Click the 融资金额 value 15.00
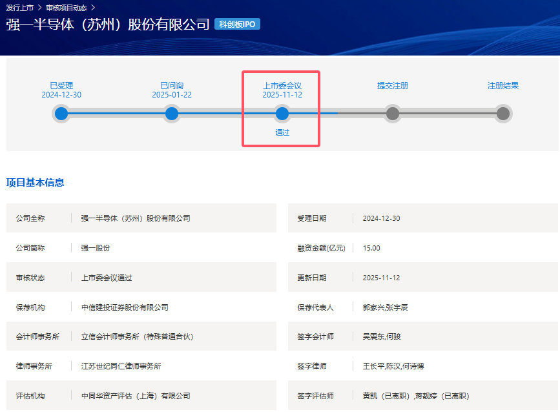Screen dimensions: 560x412 pos(371,248)
